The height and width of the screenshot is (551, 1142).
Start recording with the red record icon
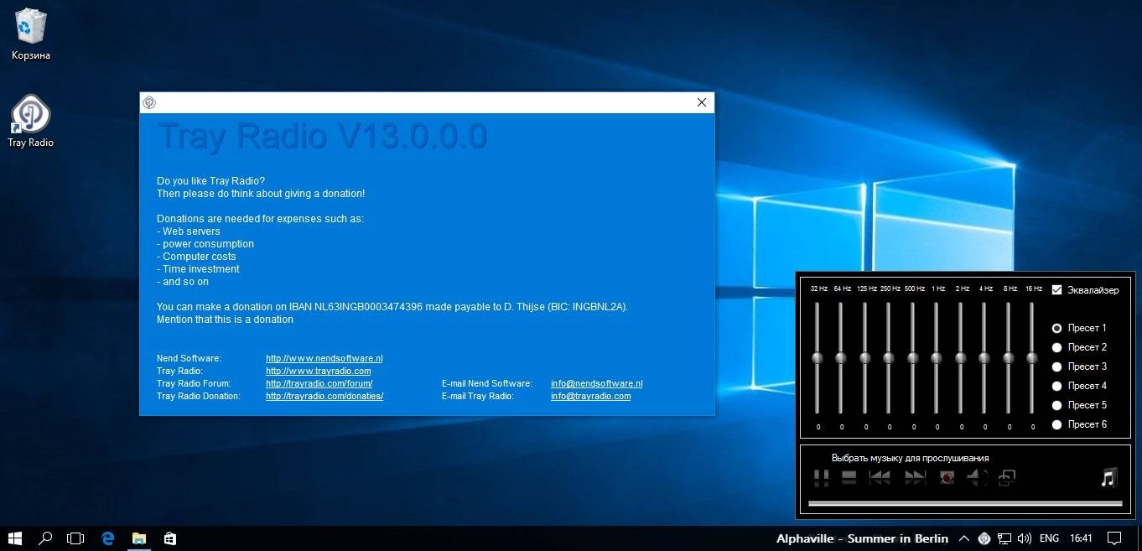947,477
